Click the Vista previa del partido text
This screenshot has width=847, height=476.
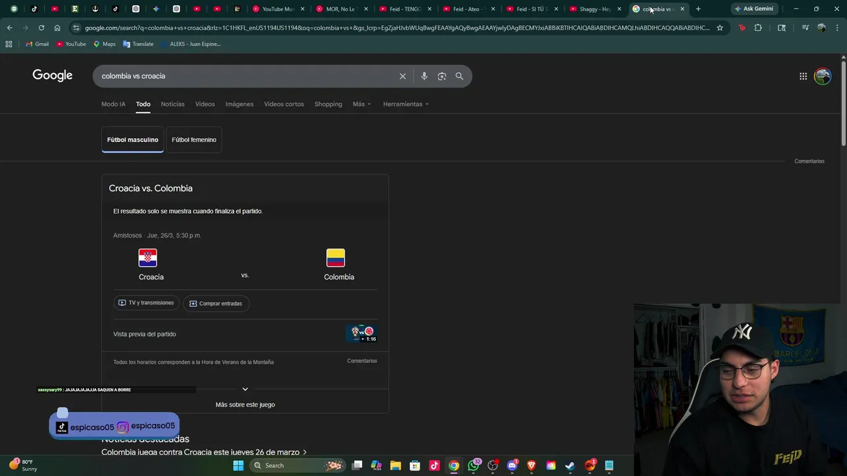(144, 334)
